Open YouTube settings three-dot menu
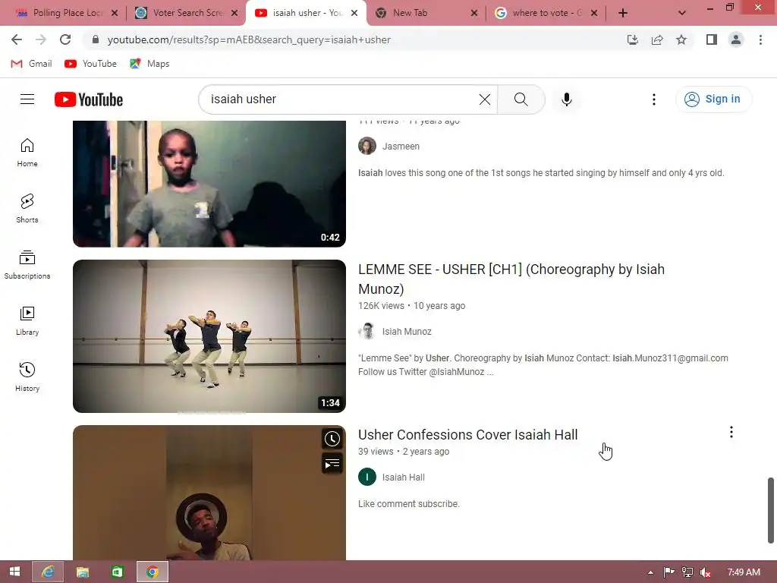 653,99
